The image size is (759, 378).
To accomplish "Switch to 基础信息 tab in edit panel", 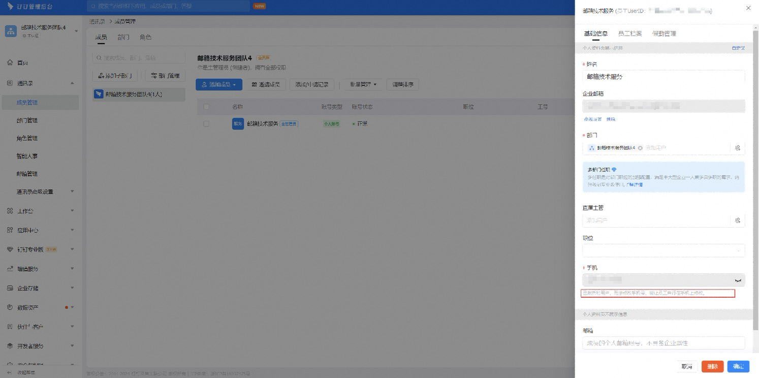I will pos(595,34).
